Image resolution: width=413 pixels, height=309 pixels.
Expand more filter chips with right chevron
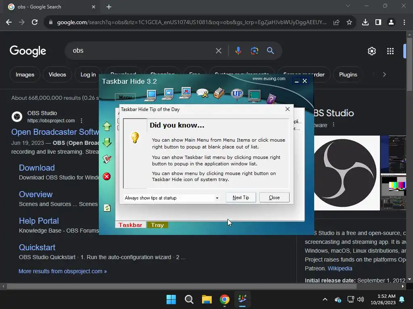pyautogui.click(x=384, y=74)
